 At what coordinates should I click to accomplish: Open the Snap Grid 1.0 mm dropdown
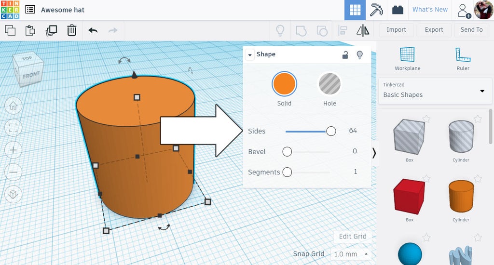(351, 254)
